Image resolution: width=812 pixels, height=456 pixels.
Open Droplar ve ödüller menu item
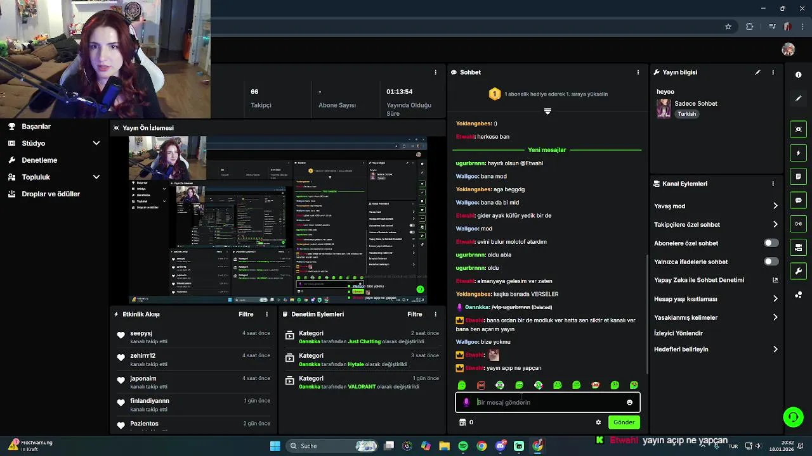click(51, 194)
